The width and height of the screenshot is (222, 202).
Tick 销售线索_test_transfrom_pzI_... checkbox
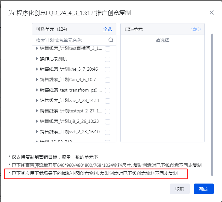pos(108,91)
